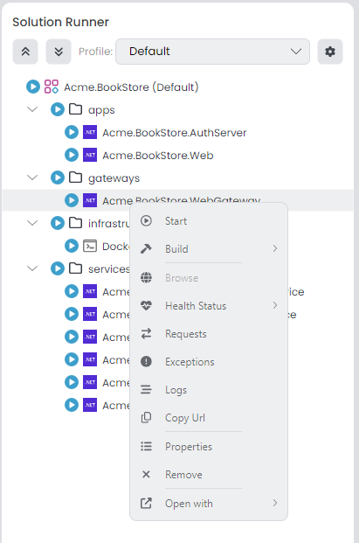
Task: Click the .NET icon of the WebGateway row
Action: point(90,200)
